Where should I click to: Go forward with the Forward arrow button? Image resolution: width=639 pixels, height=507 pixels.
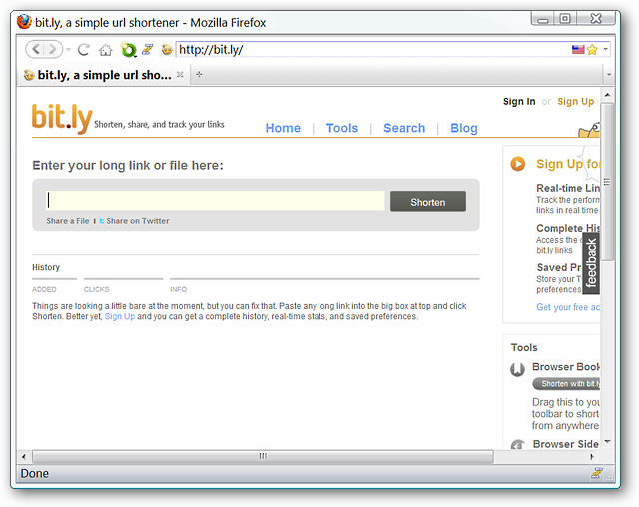pos(53,50)
